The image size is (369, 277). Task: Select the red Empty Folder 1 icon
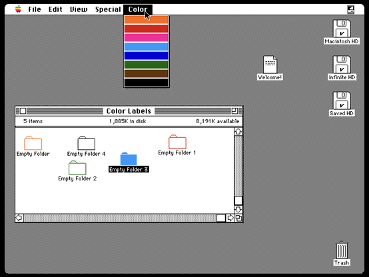[x=177, y=142]
